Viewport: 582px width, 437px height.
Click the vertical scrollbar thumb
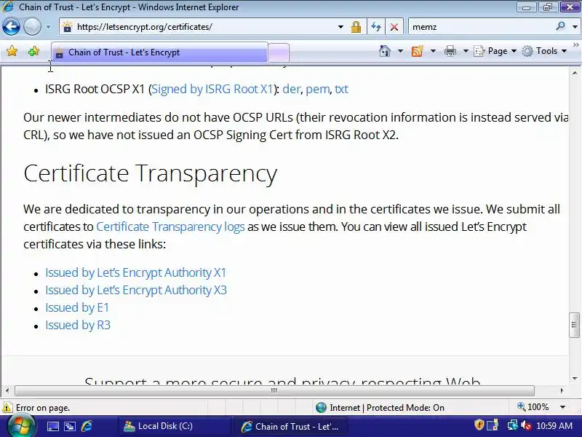coord(574,325)
